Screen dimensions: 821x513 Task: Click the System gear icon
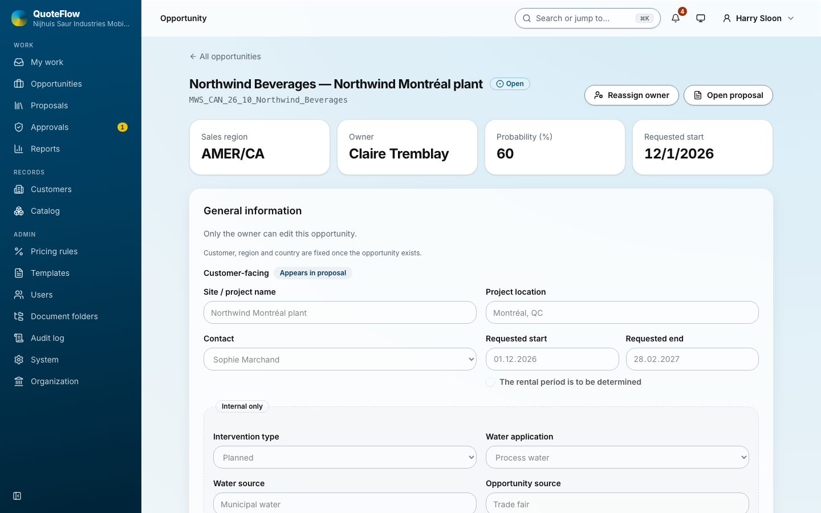pos(19,360)
